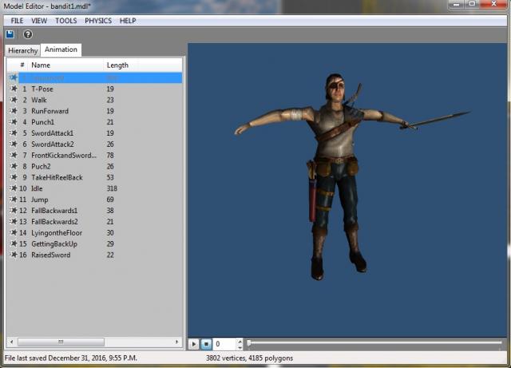Click the animation icon next to Jump
Screen dimensions: 511x368
coord(12,200)
